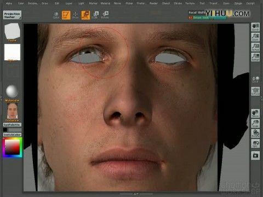Select the Draw pointer tool
The height and width of the screenshot is (197, 263).
76,15
